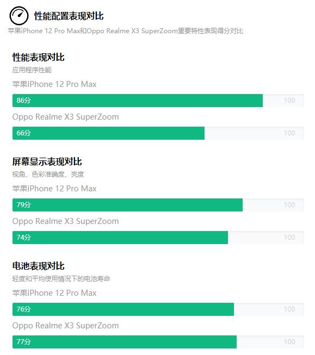315x355 pixels.
Task: Click the 性能配置表现对比 heading
Action: [69, 16]
